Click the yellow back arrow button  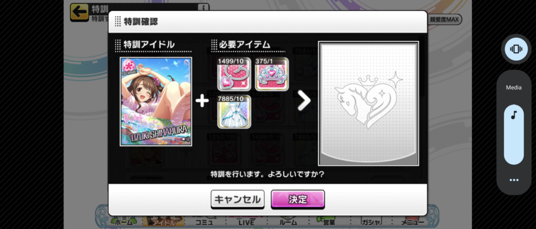(x=79, y=12)
